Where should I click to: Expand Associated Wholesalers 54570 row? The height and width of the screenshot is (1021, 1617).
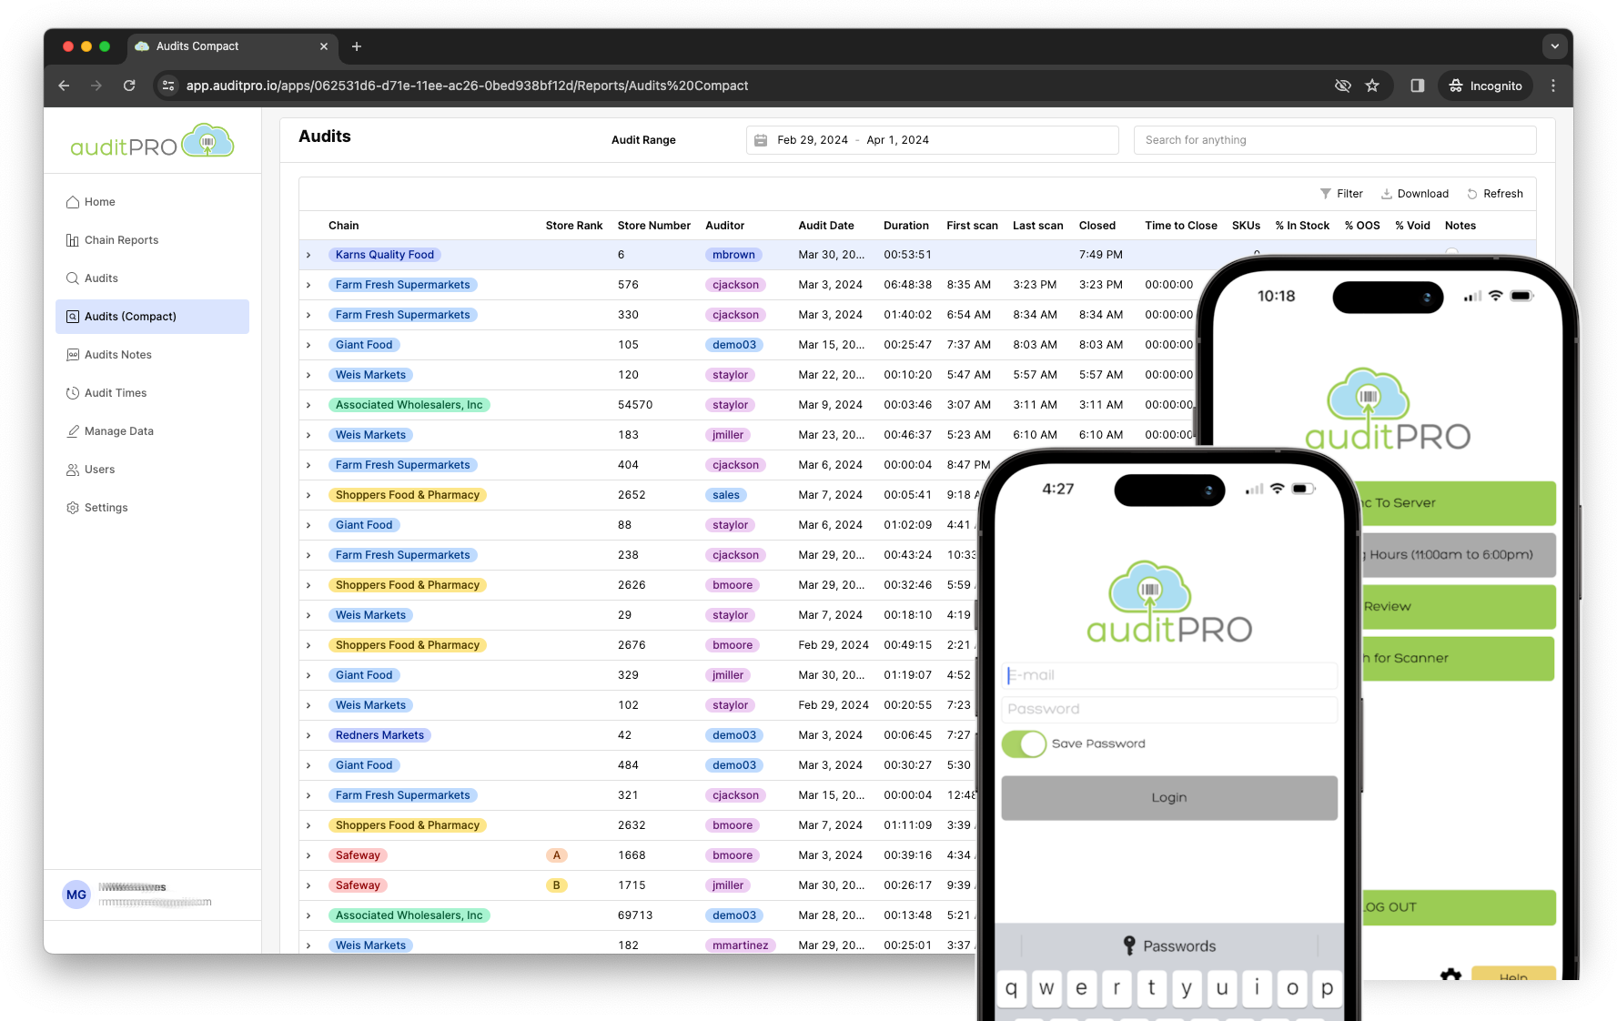(309, 405)
